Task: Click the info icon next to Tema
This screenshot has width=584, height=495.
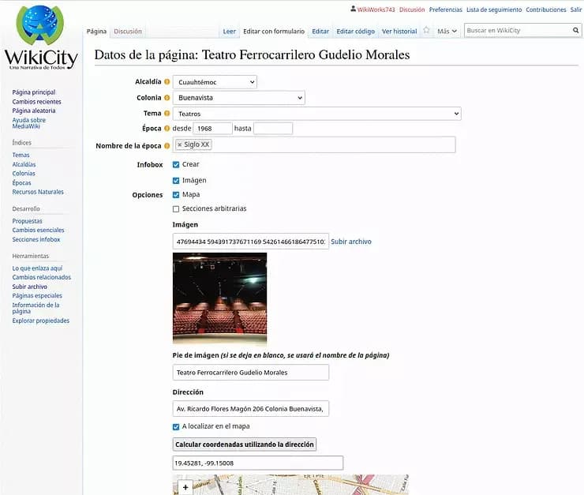Action: [x=167, y=113]
